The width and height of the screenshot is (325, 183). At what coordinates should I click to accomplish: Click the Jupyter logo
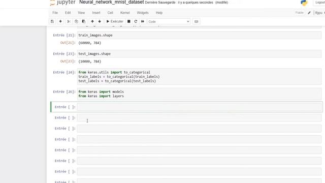point(63,2)
